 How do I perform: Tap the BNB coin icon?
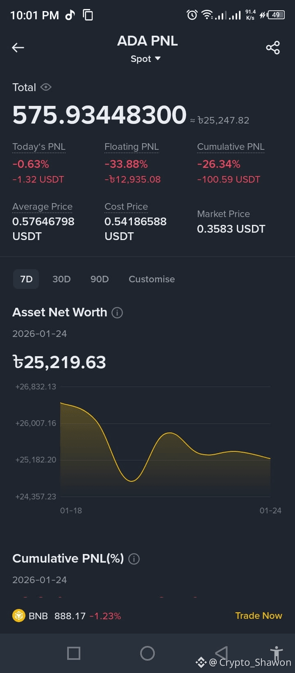tap(19, 616)
